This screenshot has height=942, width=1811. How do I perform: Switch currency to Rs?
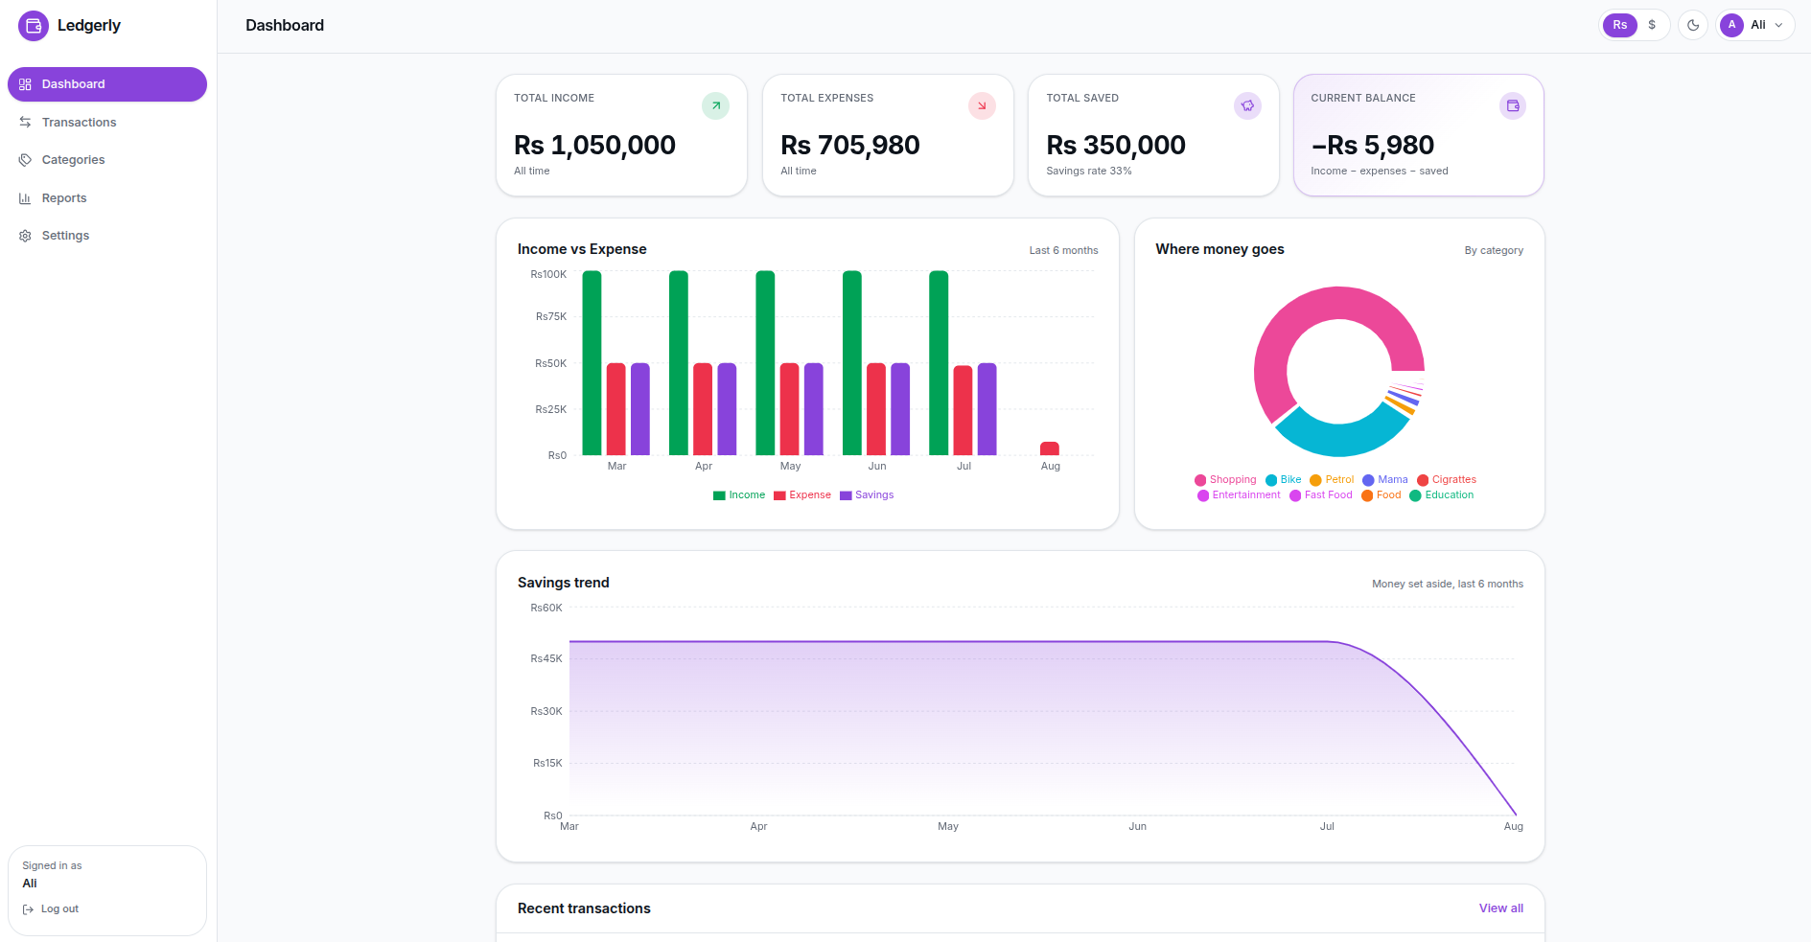coord(1619,25)
